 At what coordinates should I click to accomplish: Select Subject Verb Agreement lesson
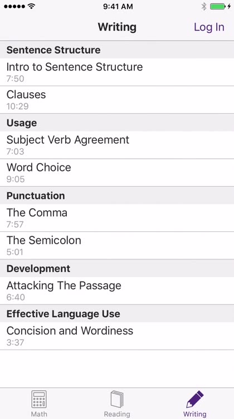tap(117, 145)
